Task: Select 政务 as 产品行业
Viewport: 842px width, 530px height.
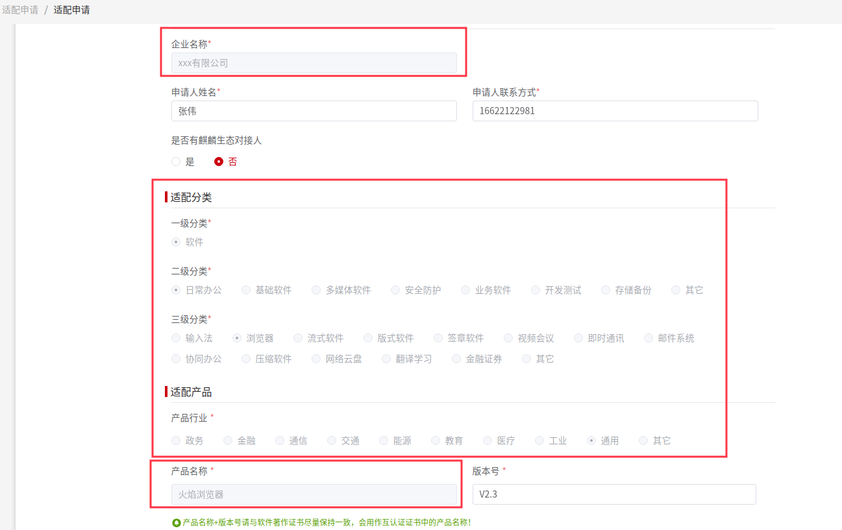Action: click(176, 440)
